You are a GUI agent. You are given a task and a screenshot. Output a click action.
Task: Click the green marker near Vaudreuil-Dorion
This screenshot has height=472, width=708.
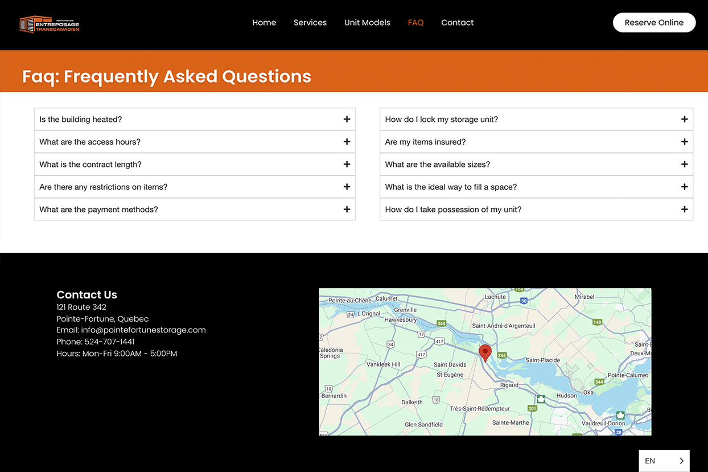coord(620,415)
